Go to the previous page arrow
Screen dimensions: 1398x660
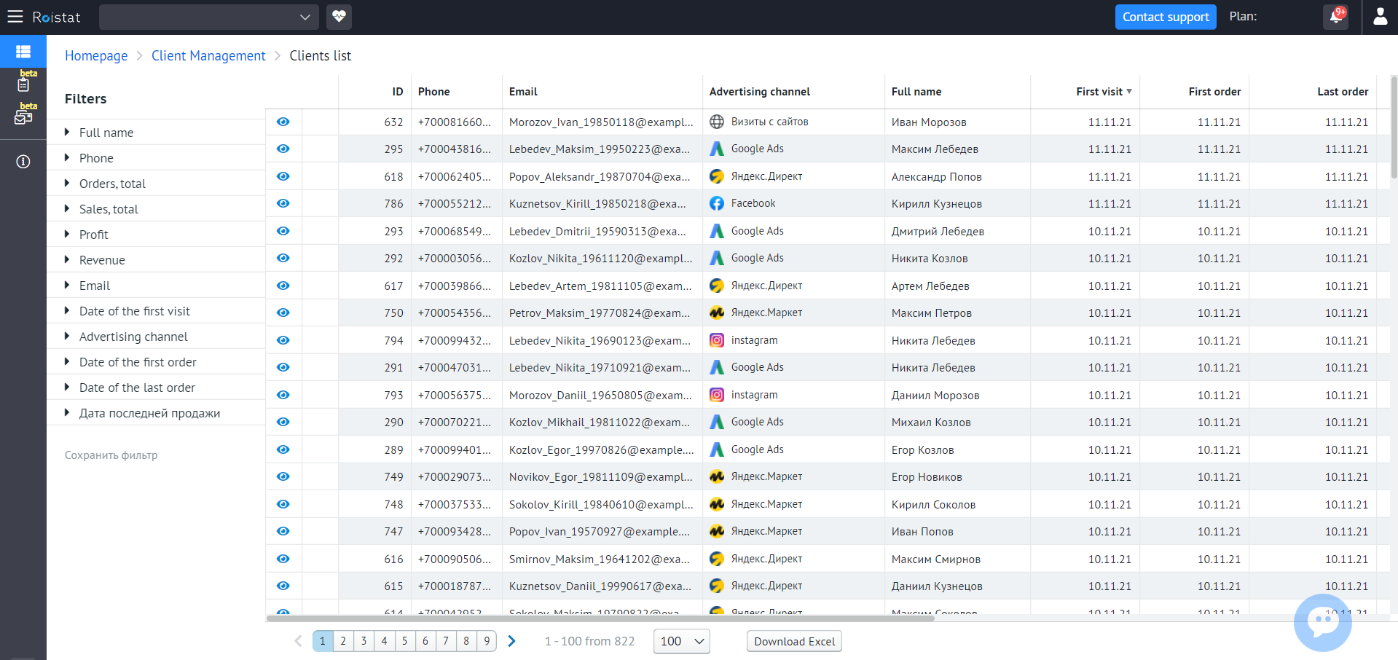(x=298, y=641)
